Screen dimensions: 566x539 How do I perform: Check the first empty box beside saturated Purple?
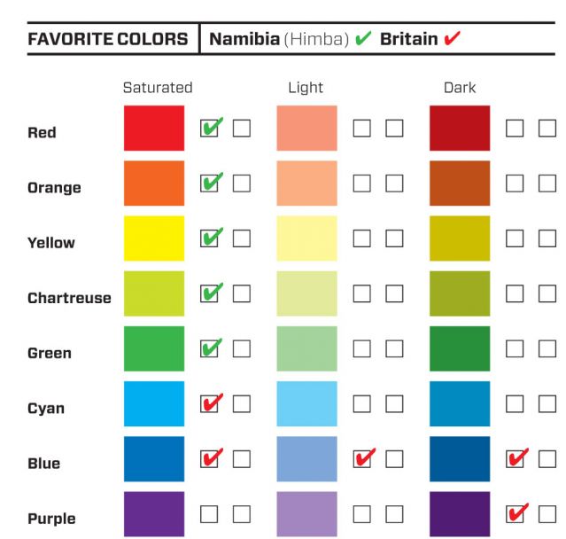(210, 514)
